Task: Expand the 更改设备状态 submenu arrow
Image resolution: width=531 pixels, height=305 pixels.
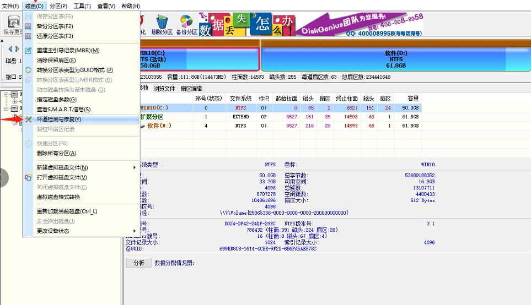Action: pyautogui.click(x=135, y=231)
